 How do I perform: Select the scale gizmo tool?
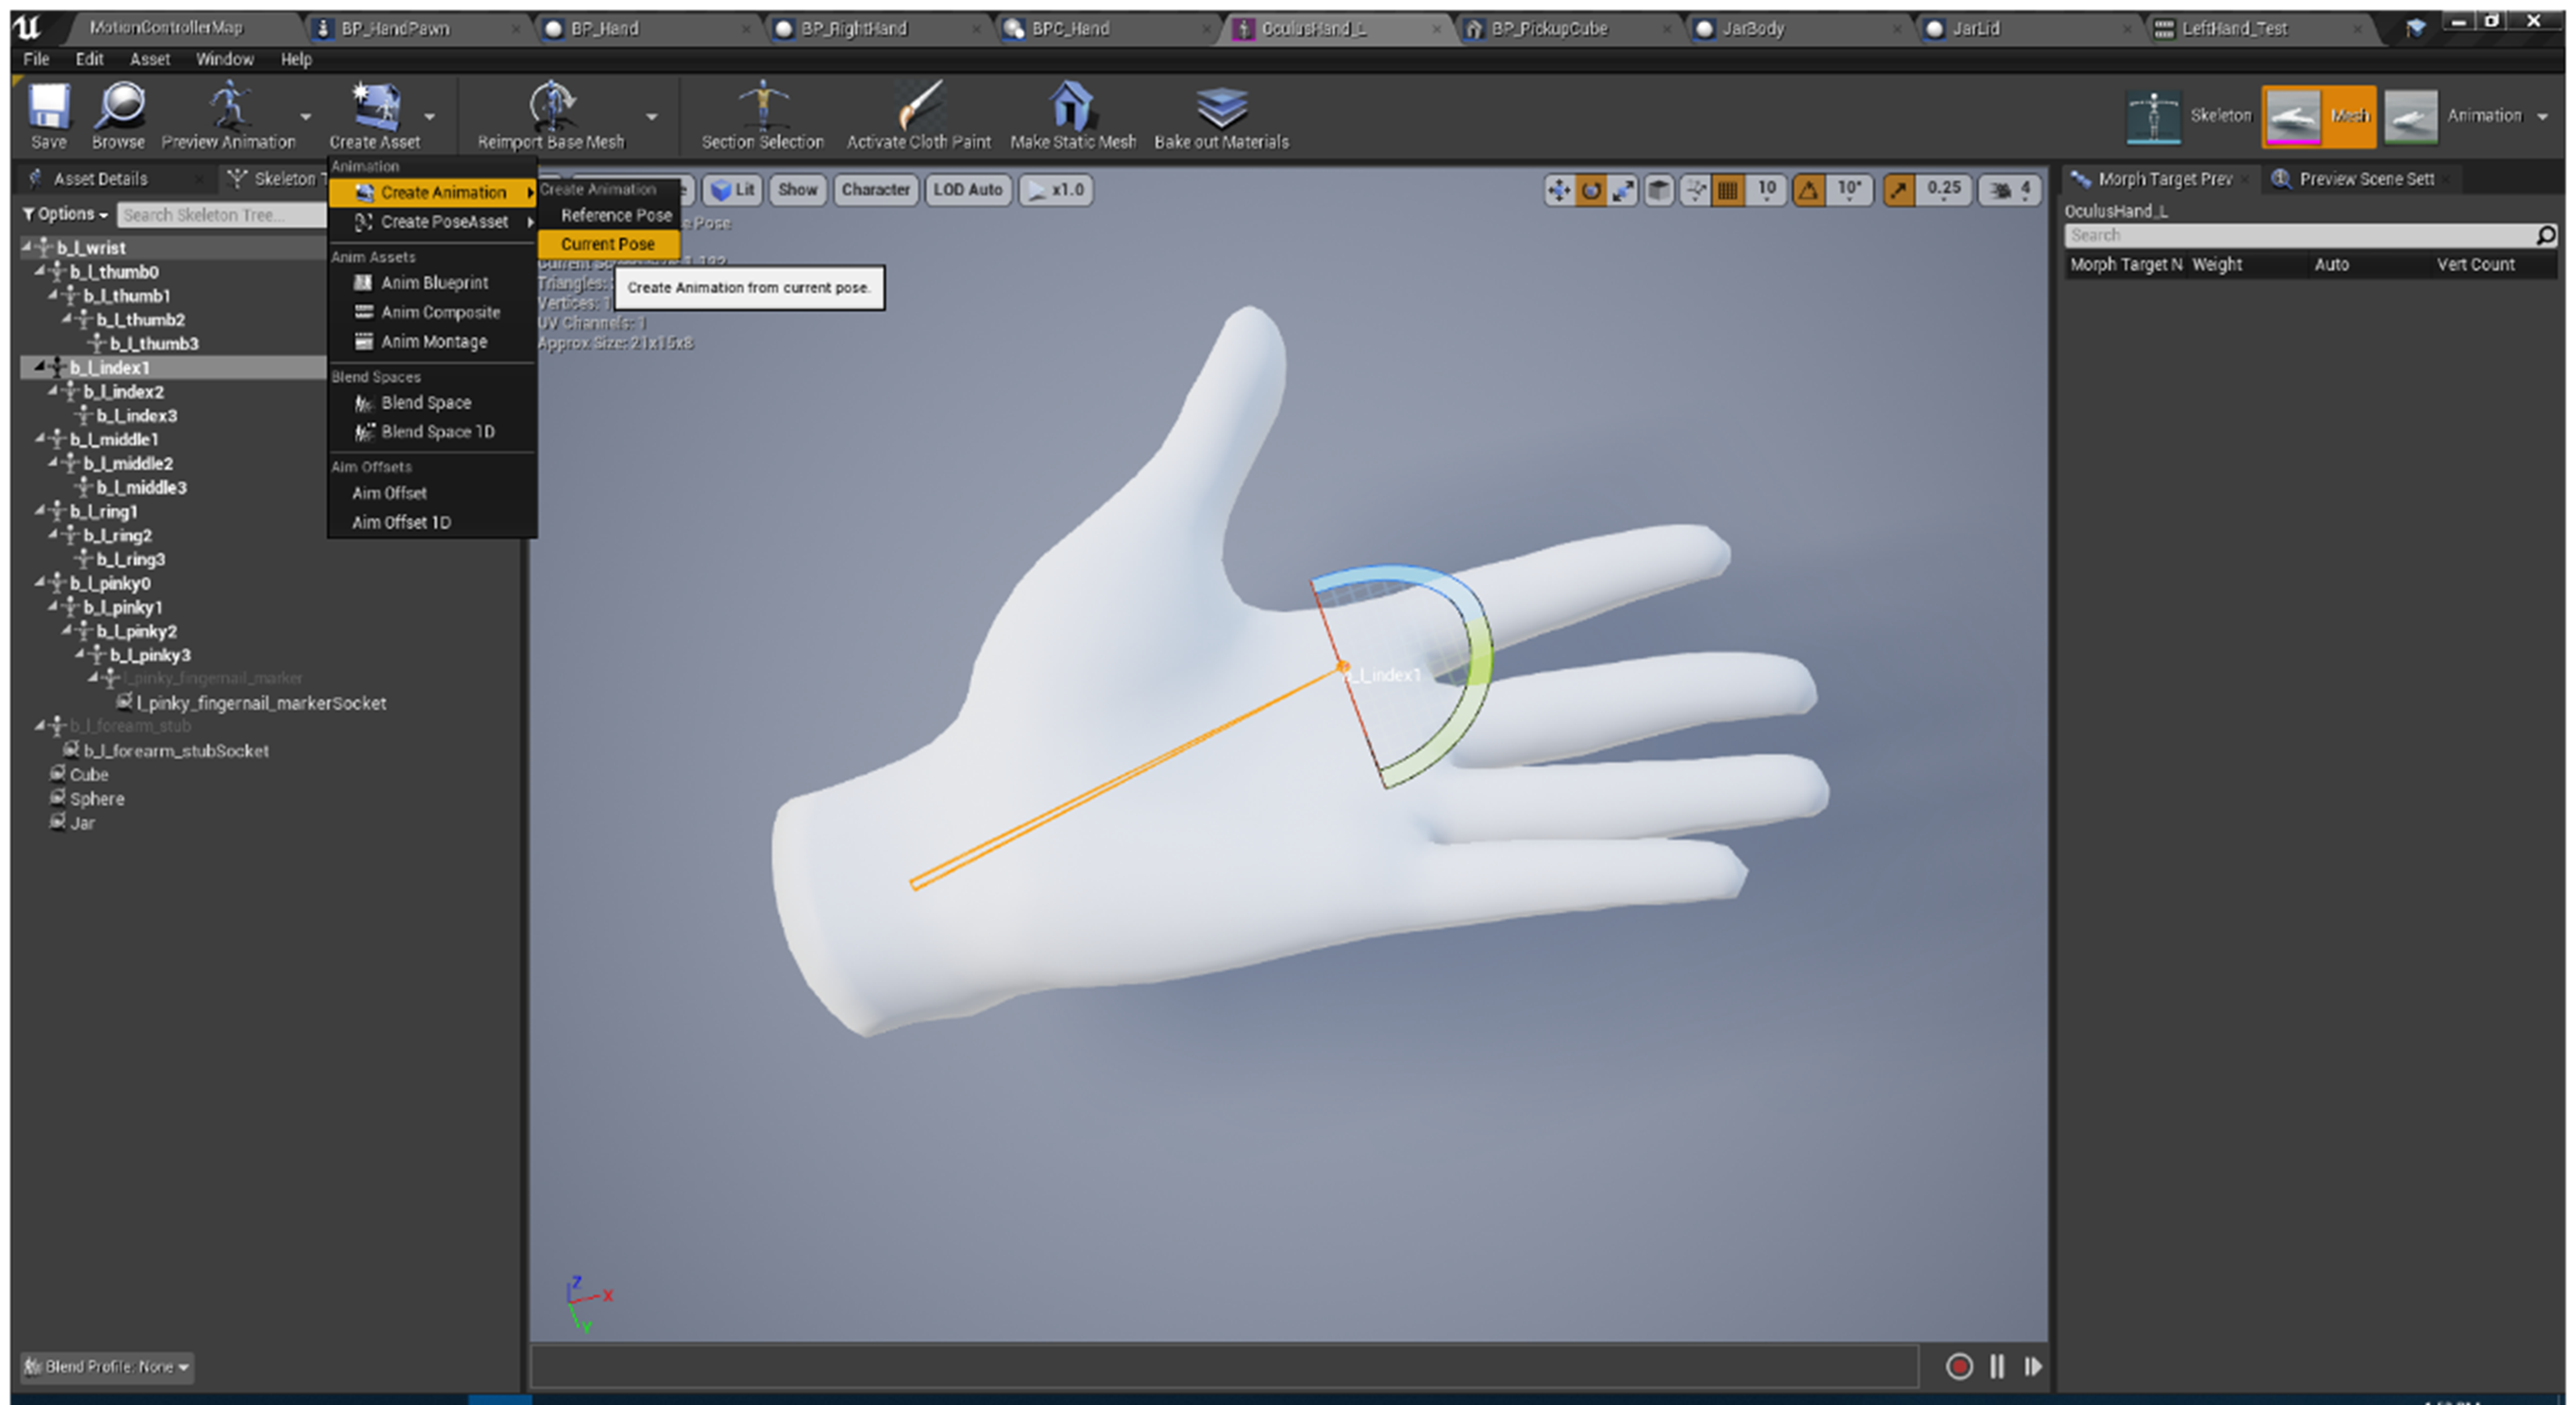pyautogui.click(x=1623, y=190)
